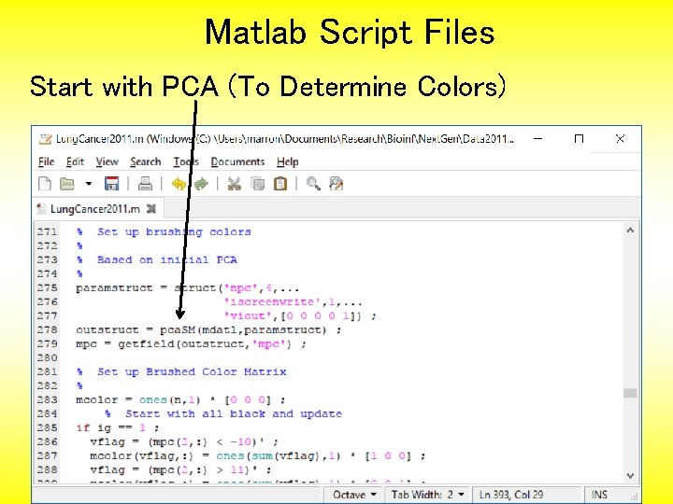This screenshot has width=673, height=504.
Task: Click 'vflag = (mpc(2,:) < -10)' line
Action: pos(174,441)
